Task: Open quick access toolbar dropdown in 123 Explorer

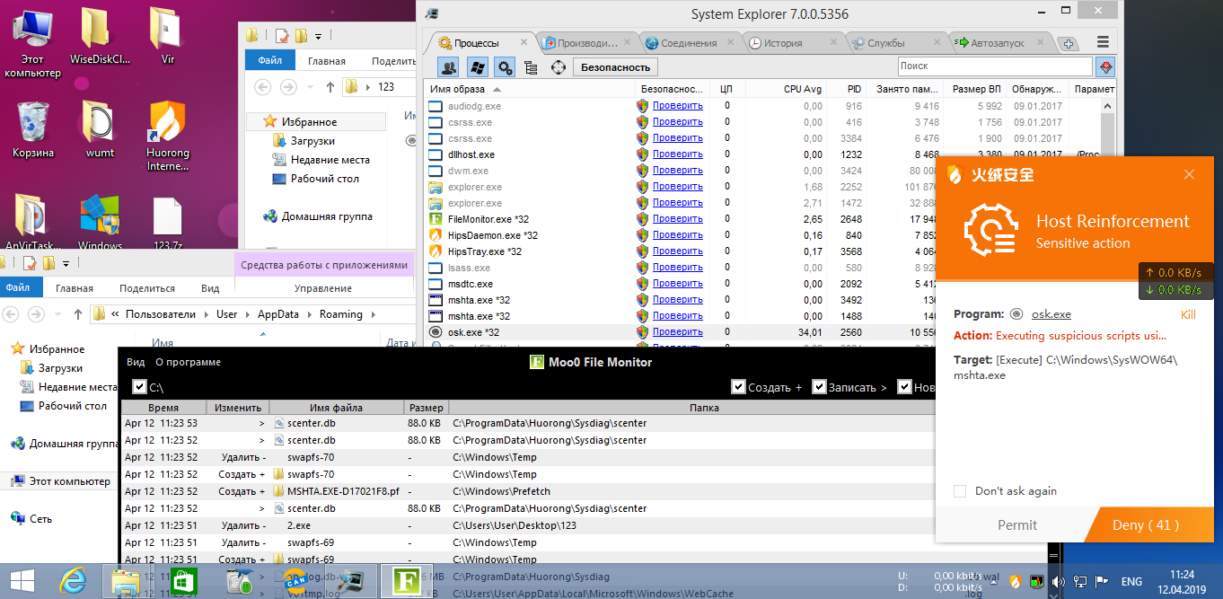Action: click(319, 37)
